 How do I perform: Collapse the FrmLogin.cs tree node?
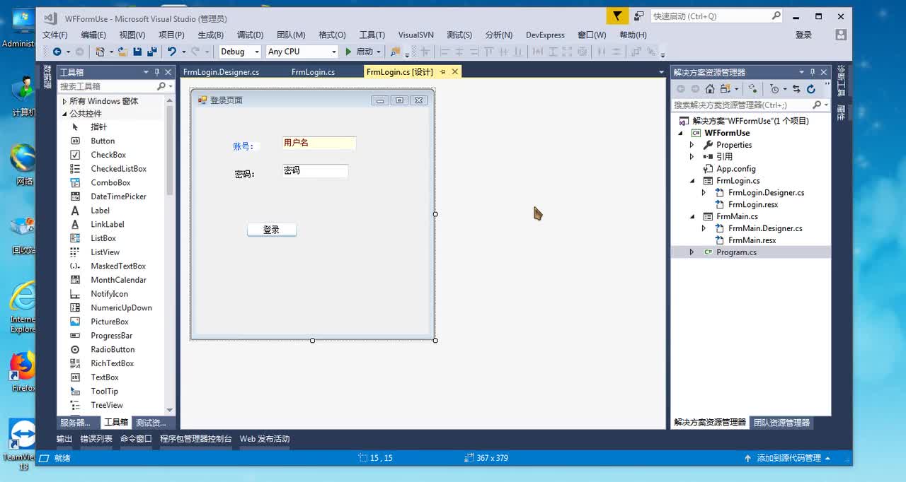692,181
